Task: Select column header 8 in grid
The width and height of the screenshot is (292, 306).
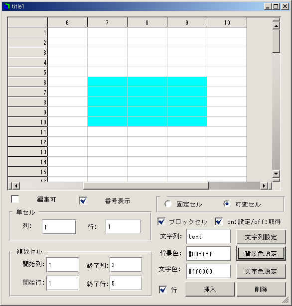Action: [147, 22]
